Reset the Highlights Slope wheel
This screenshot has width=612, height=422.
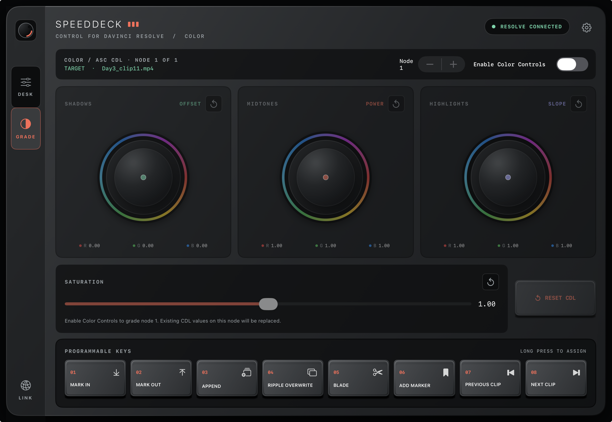point(578,104)
